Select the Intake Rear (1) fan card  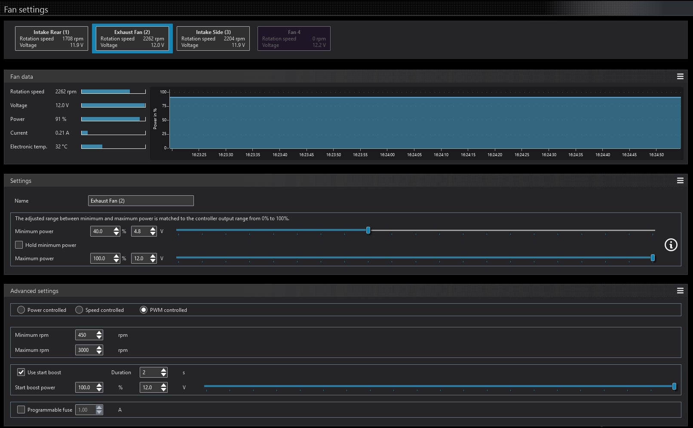click(x=52, y=38)
